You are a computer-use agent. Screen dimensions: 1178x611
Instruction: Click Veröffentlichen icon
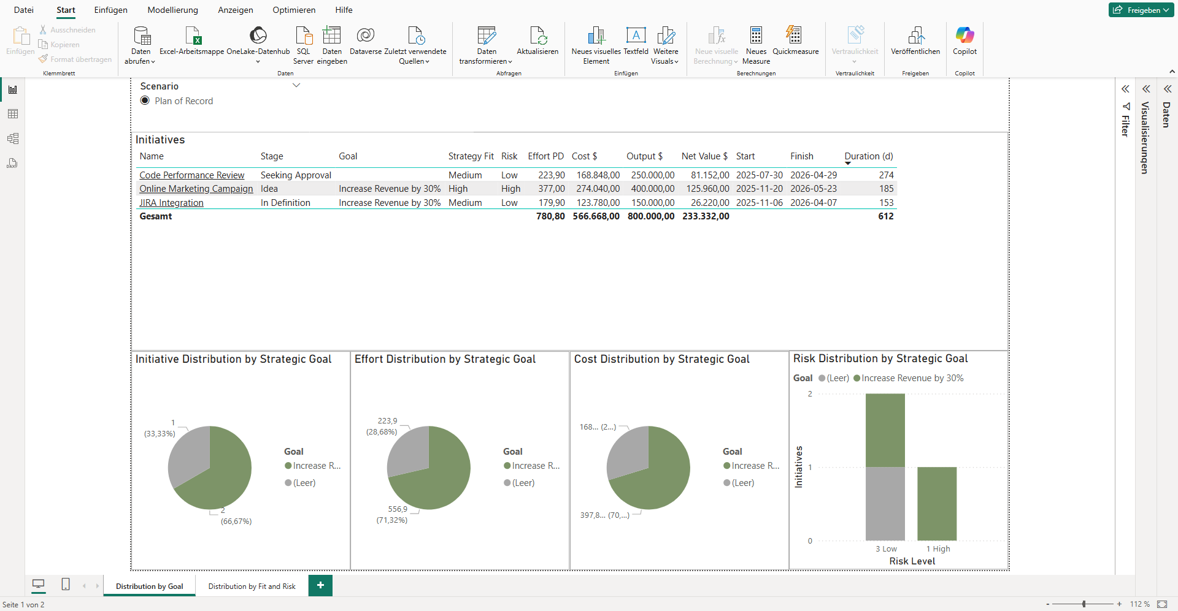coord(916,36)
